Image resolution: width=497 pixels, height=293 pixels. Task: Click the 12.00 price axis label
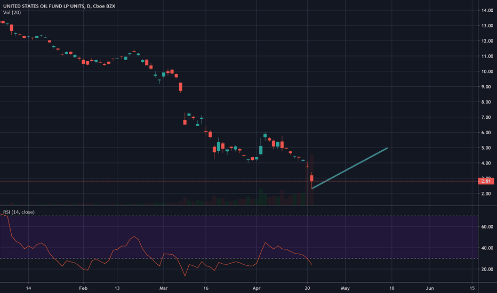point(487,41)
